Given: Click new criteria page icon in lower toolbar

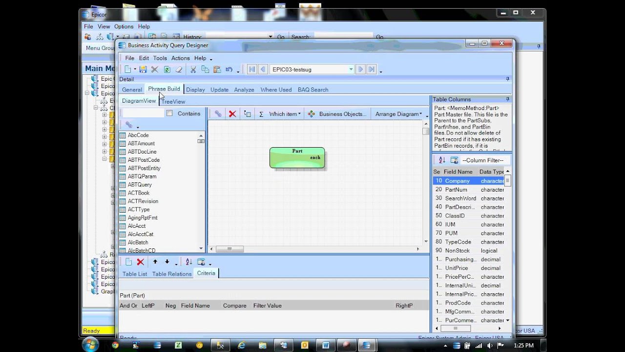Looking at the screenshot, I should tap(128, 262).
